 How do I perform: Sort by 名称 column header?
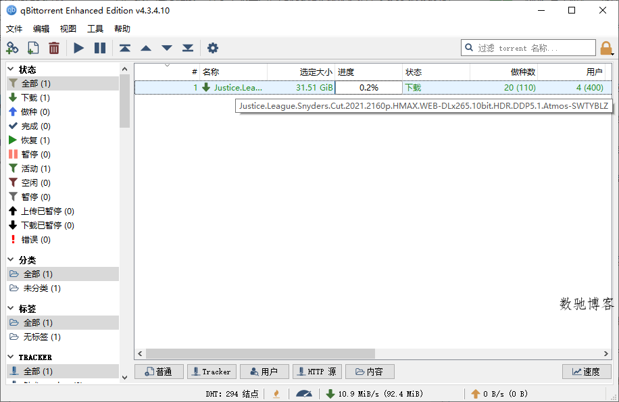[233, 72]
